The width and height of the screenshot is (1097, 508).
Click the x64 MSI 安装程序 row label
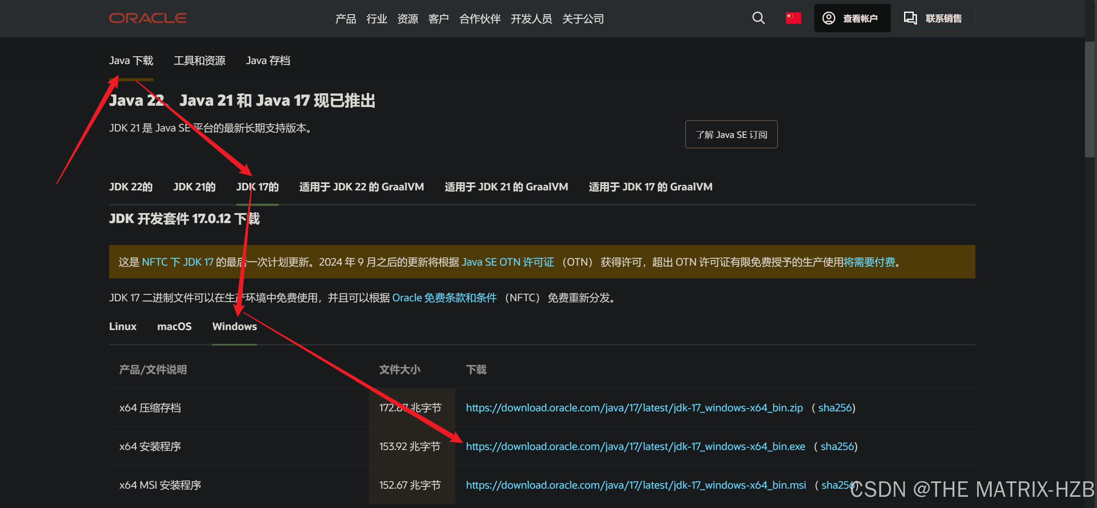click(160, 485)
